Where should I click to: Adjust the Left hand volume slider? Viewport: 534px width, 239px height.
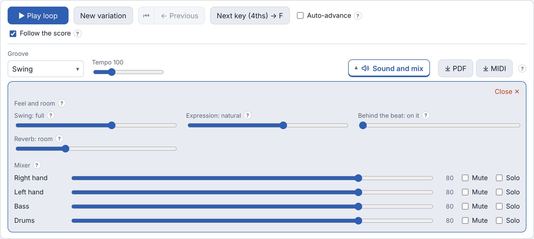[252, 192]
